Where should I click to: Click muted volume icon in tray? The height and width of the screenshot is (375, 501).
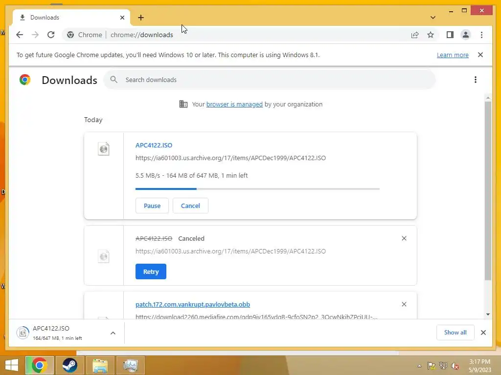point(455,366)
